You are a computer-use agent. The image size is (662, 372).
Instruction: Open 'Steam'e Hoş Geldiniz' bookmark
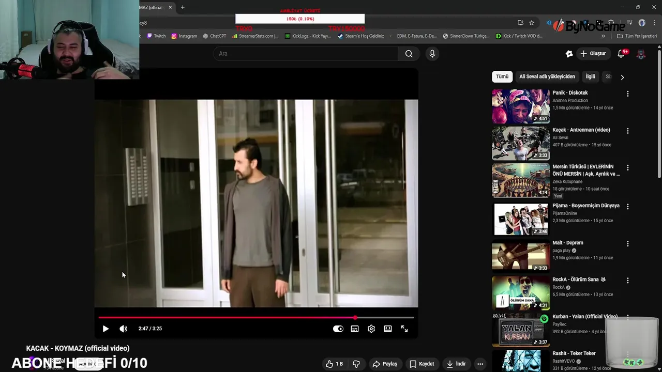tap(361, 36)
